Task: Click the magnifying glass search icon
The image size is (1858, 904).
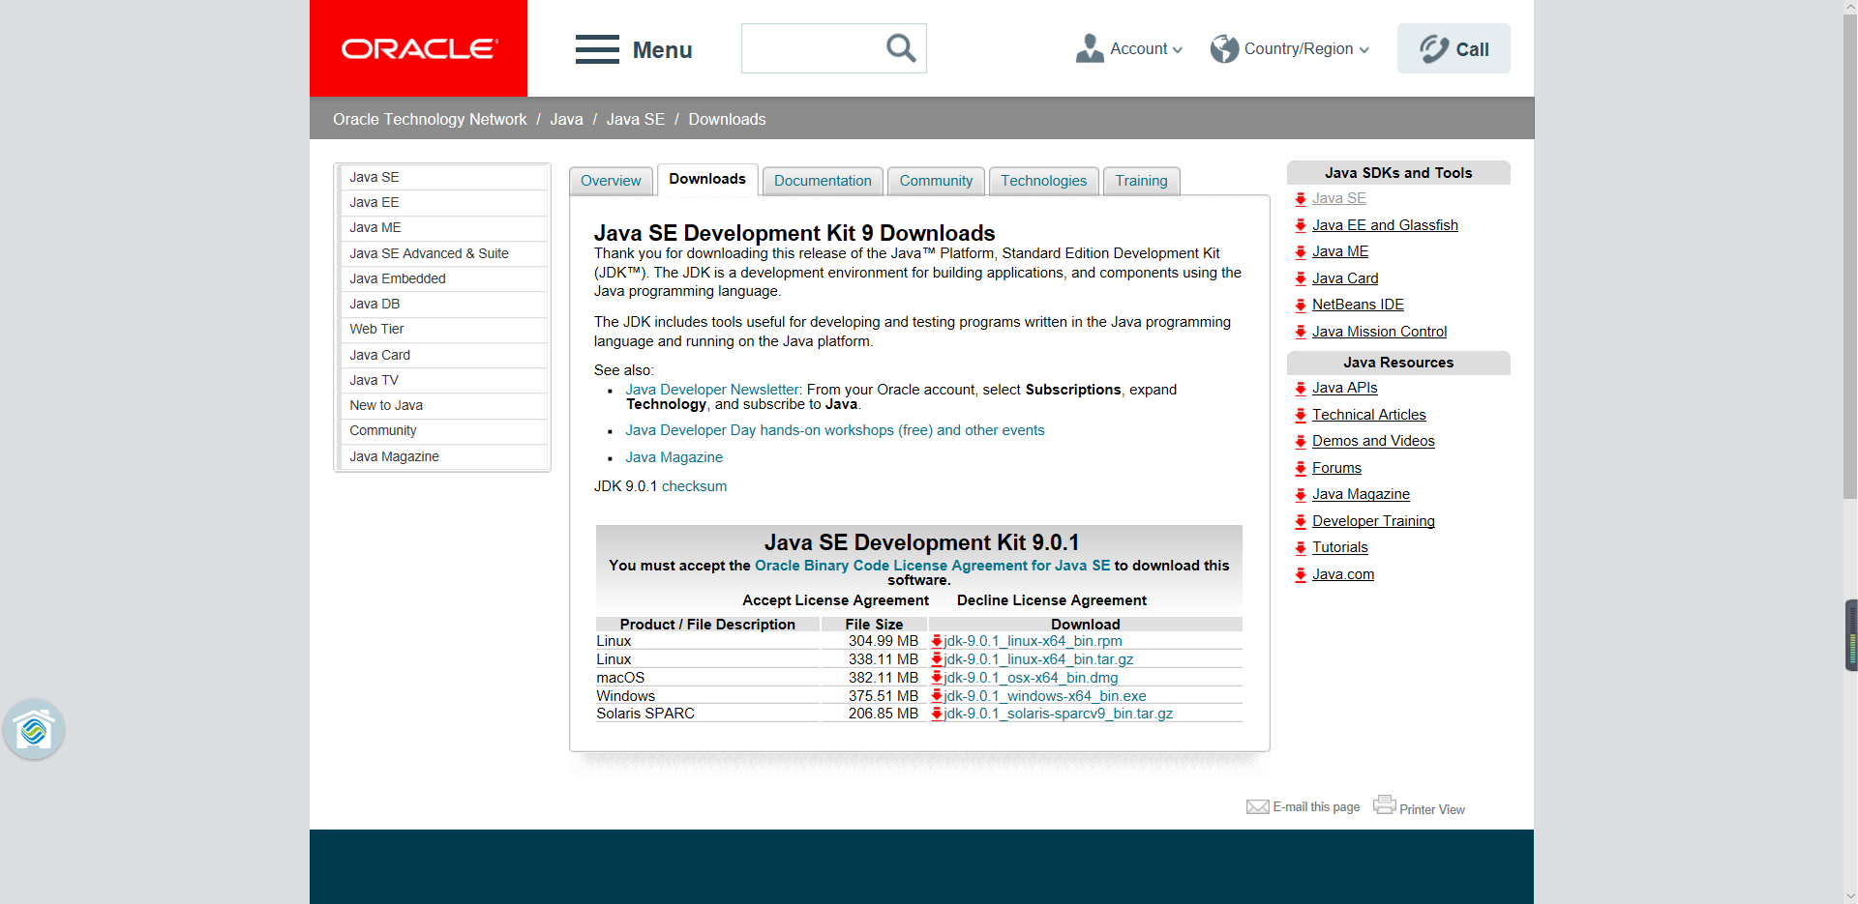Action: pyautogui.click(x=901, y=48)
